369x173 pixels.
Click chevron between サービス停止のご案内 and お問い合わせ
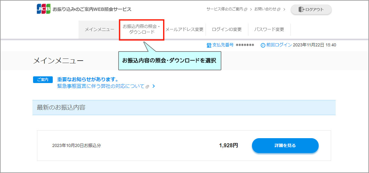(x=251, y=9)
